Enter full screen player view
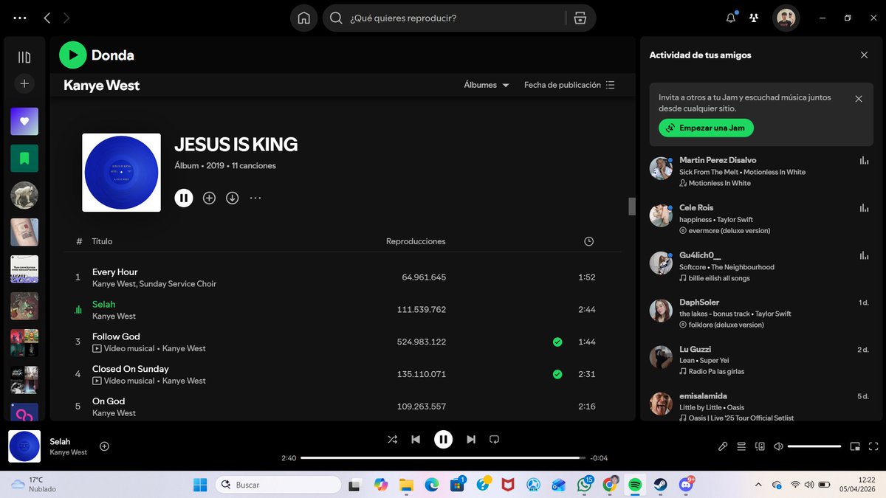Screen dimensions: 886x498 874,446
